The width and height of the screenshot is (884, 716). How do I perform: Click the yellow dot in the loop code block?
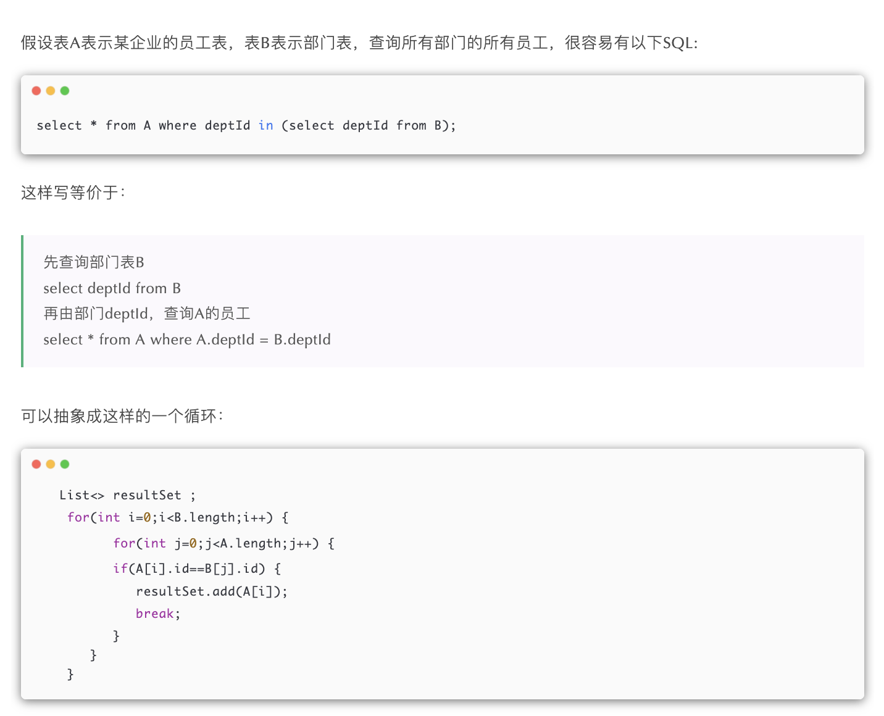tap(51, 464)
